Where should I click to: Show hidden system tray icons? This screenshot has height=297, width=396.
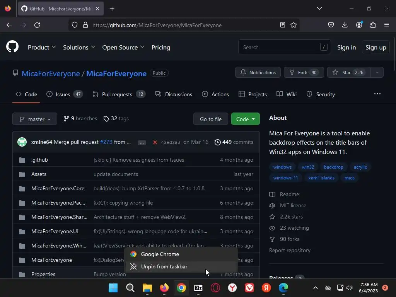coord(316,288)
